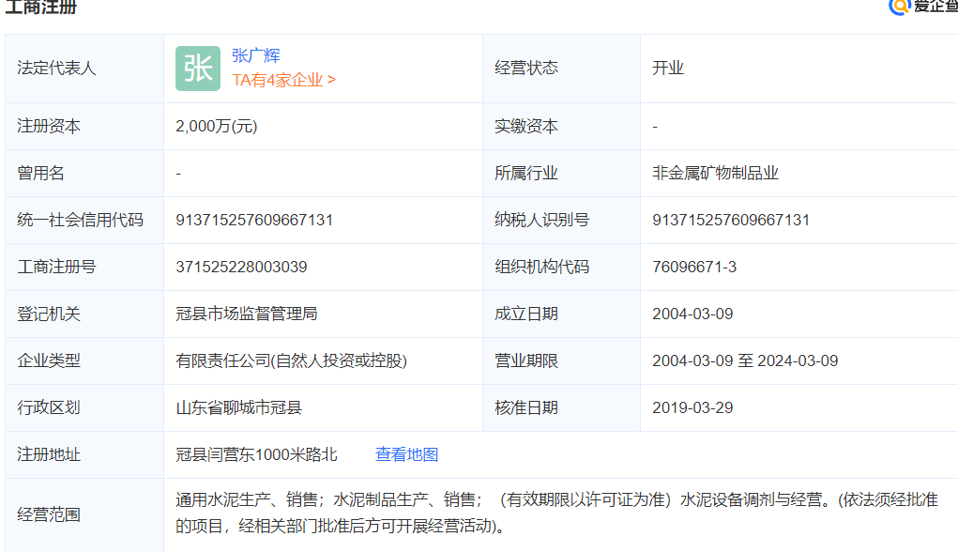The image size is (958, 552).
Task: Open the 查看地图 map link
Action: tap(406, 454)
